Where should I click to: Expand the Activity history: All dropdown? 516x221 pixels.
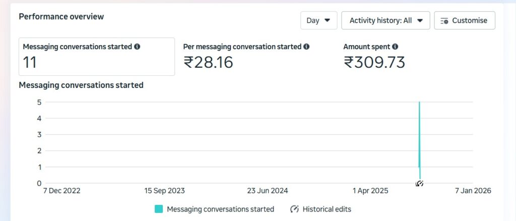coord(385,21)
